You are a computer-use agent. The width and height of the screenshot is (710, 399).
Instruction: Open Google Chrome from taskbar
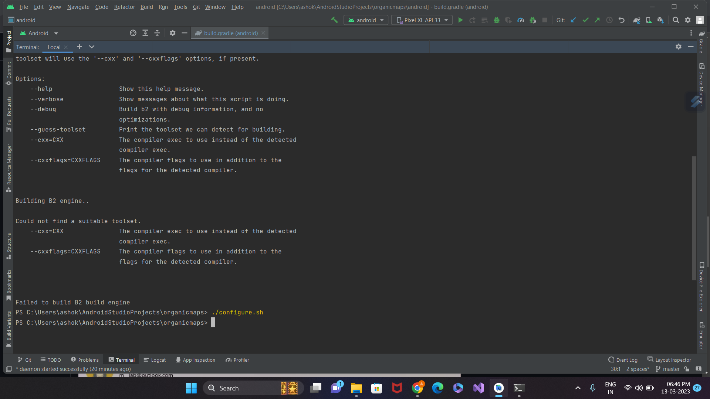[417, 388]
